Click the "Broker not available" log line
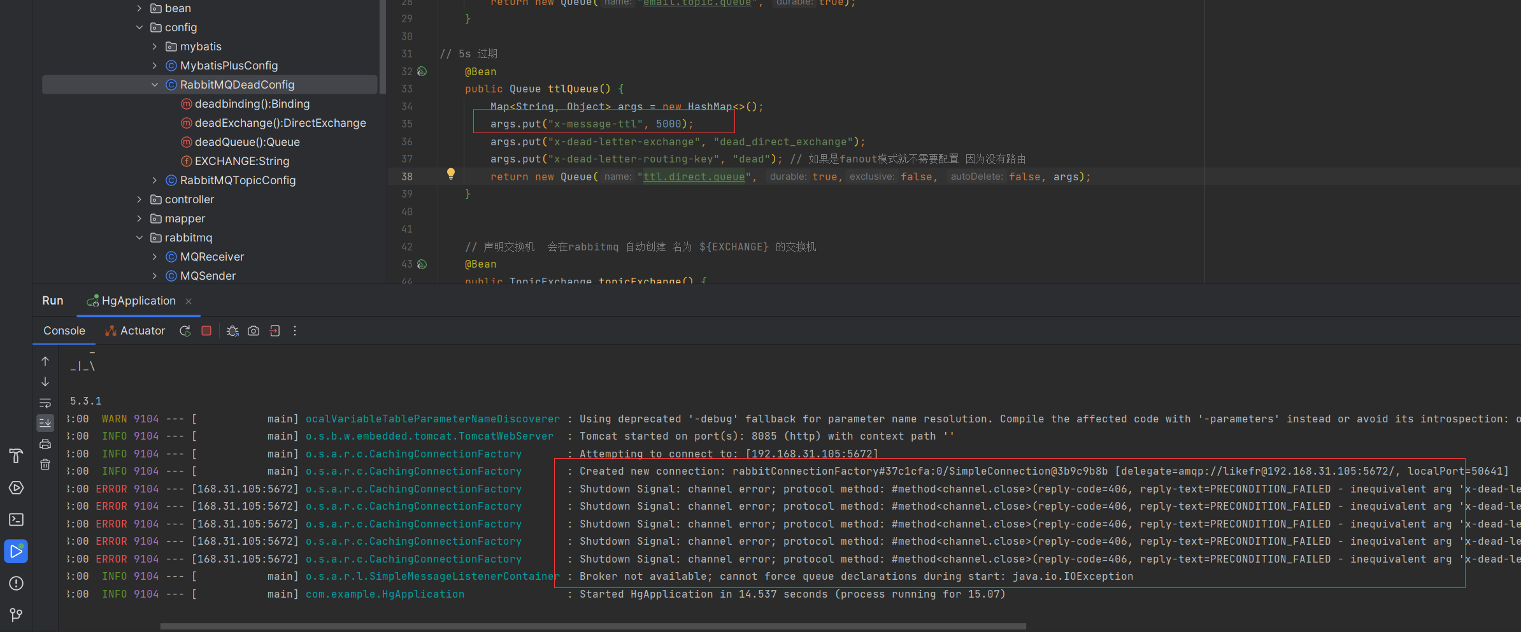The width and height of the screenshot is (1521, 632). point(856,577)
